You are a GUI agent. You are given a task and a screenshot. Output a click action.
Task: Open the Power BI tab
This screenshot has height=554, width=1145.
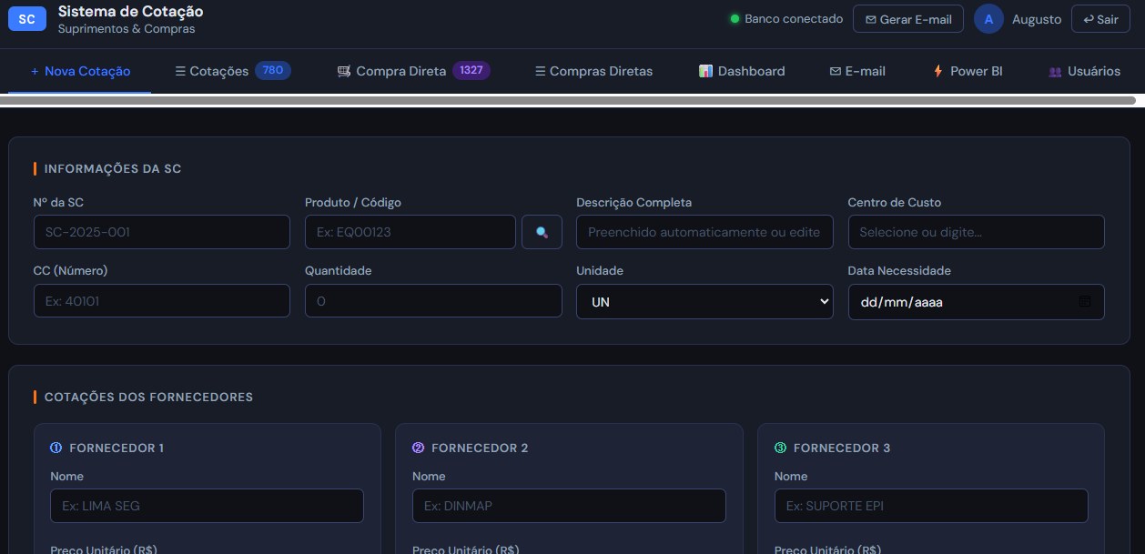[x=968, y=71]
